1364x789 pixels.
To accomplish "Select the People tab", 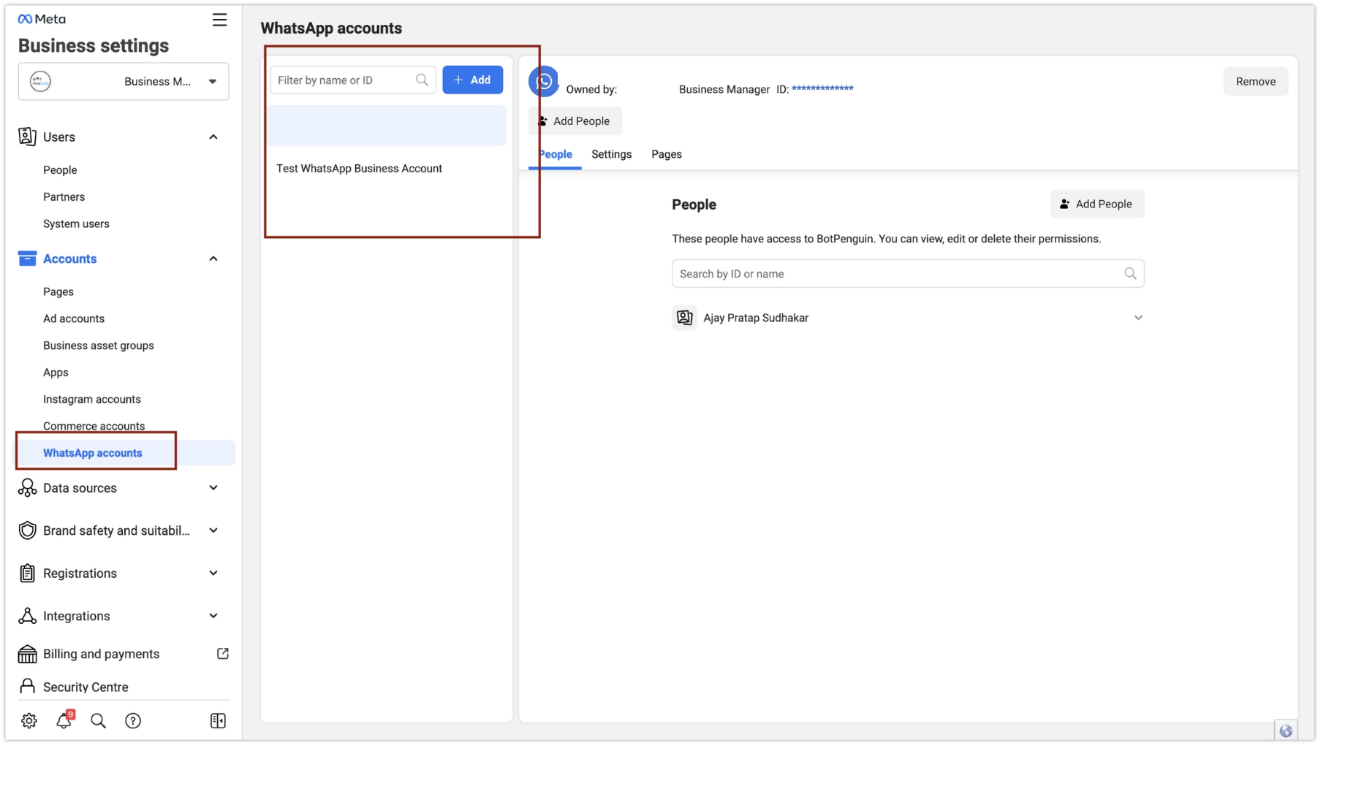I will coord(555,154).
